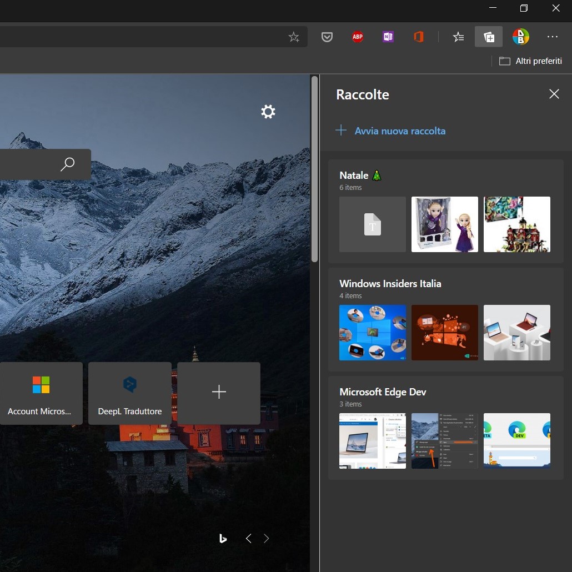The image size is (572, 572).
Task: Open the Surface devices thumbnail in Insiders Italia
Action: [x=517, y=333]
